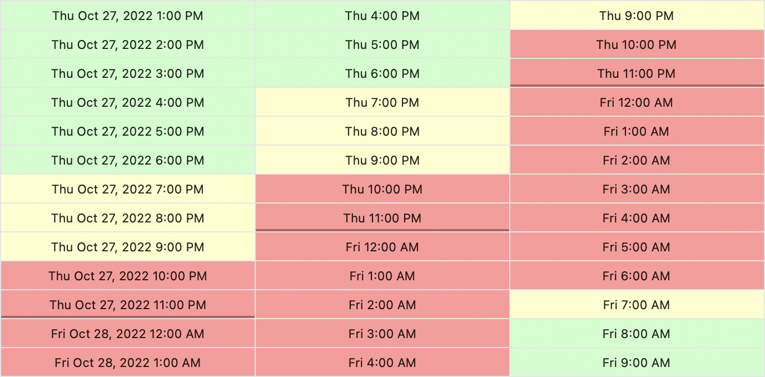Click the Fri 7:00 AM yellow cell
Screen dimensions: 765x377
(637, 305)
